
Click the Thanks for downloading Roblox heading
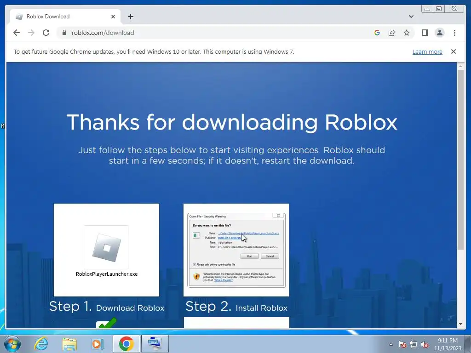pyautogui.click(x=232, y=122)
